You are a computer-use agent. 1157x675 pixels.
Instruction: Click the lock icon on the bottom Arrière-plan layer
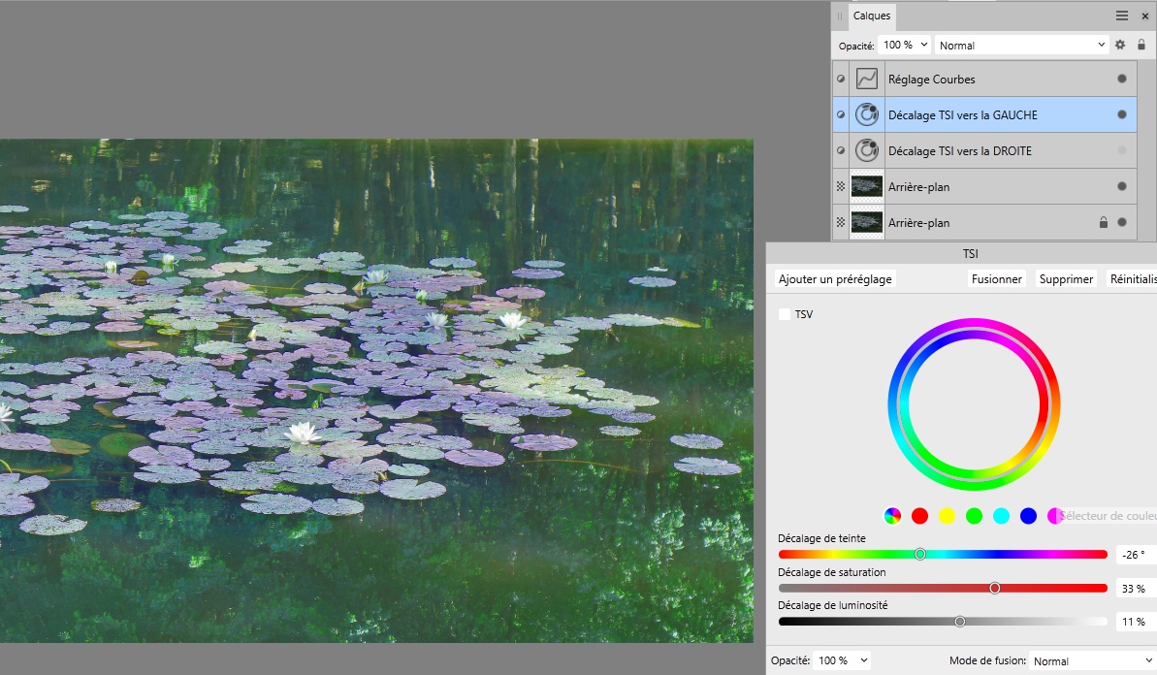1104,222
